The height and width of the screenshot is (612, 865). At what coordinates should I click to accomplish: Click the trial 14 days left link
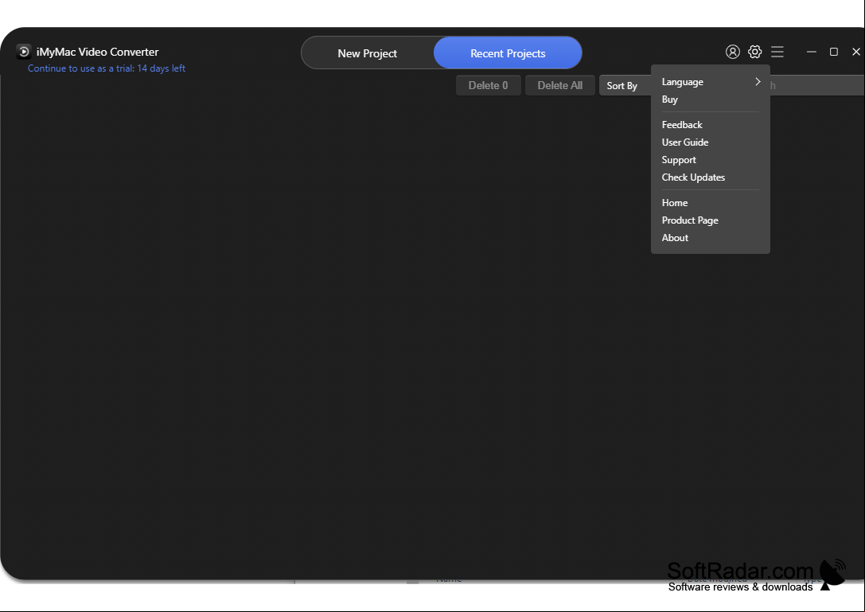point(107,68)
